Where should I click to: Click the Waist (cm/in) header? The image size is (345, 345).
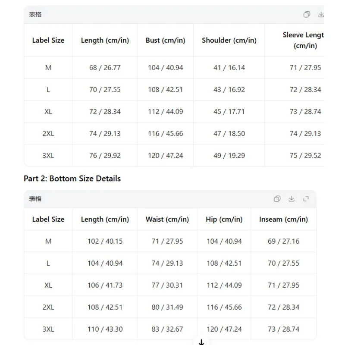tap(167, 220)
